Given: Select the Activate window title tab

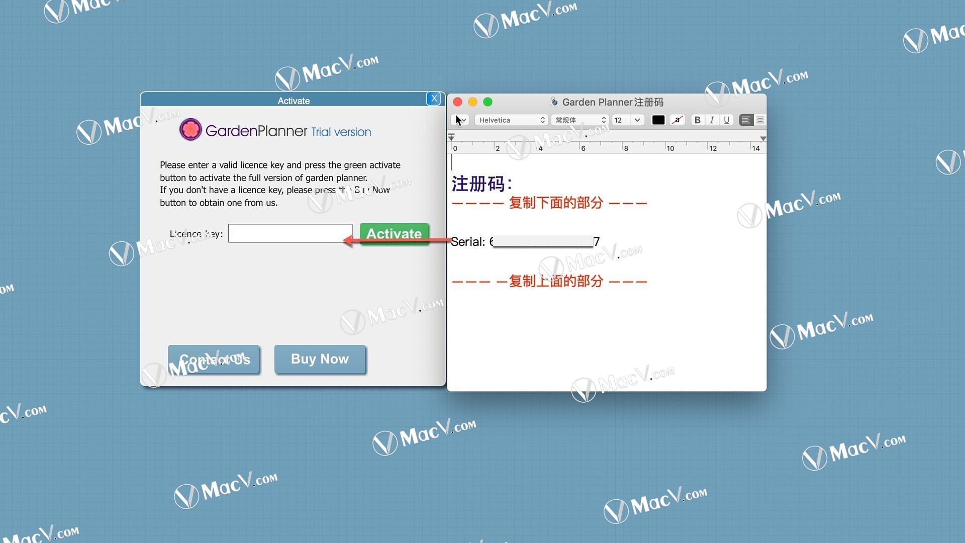Looking at the screenshot, I should 293,101.
